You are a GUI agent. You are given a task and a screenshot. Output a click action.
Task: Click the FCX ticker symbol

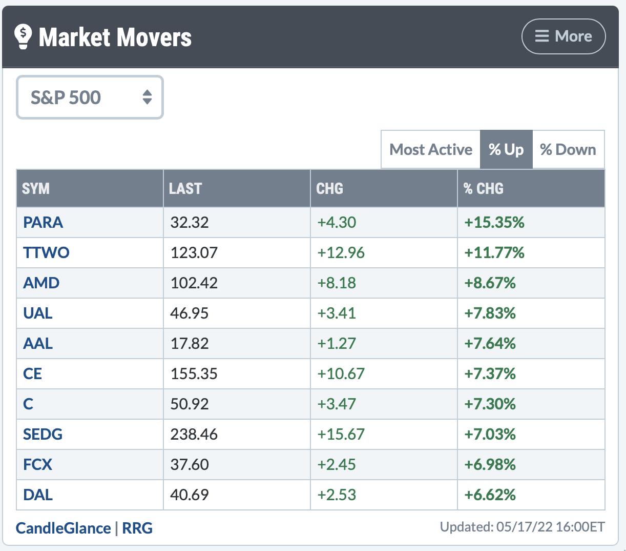[37, 465]
